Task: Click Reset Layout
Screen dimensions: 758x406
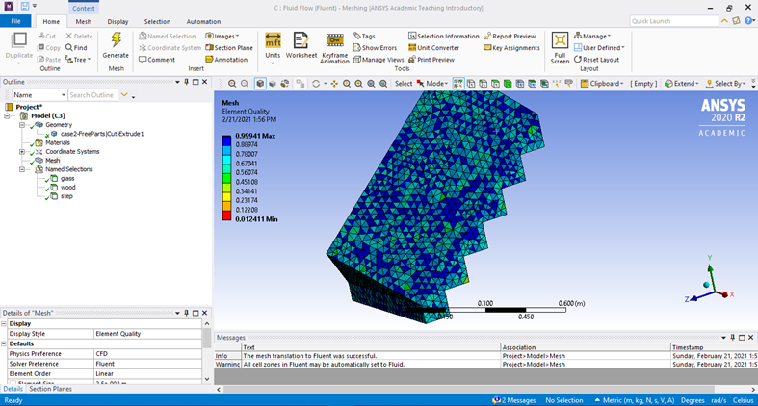Action: pos(596,60)
